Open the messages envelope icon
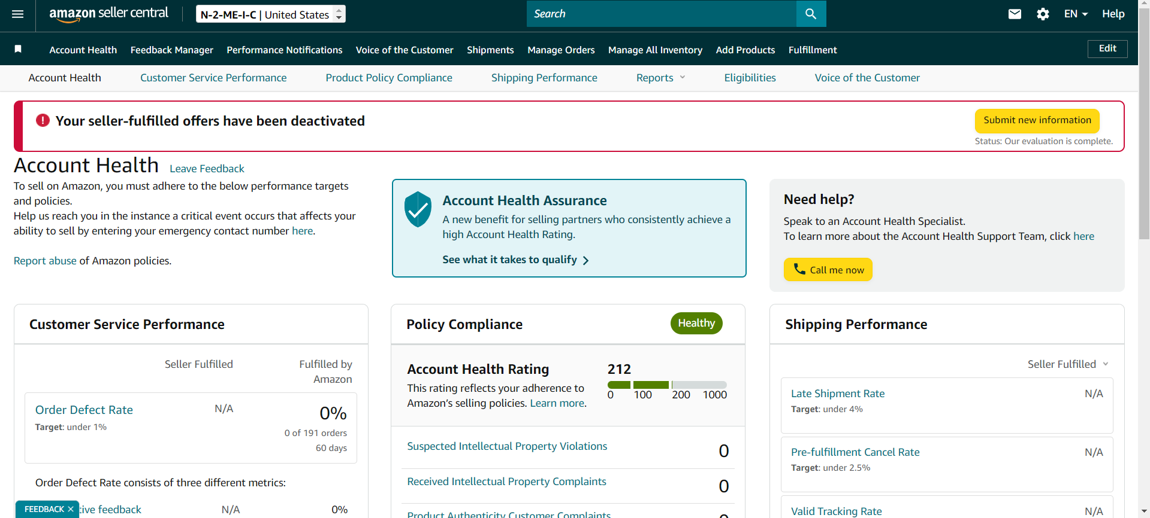 (x=1015, y=14)
